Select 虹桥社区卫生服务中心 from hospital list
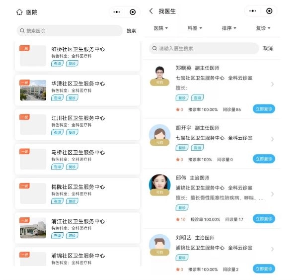The height and width of the screenshot is (280, 298). [x=78, y=49]
